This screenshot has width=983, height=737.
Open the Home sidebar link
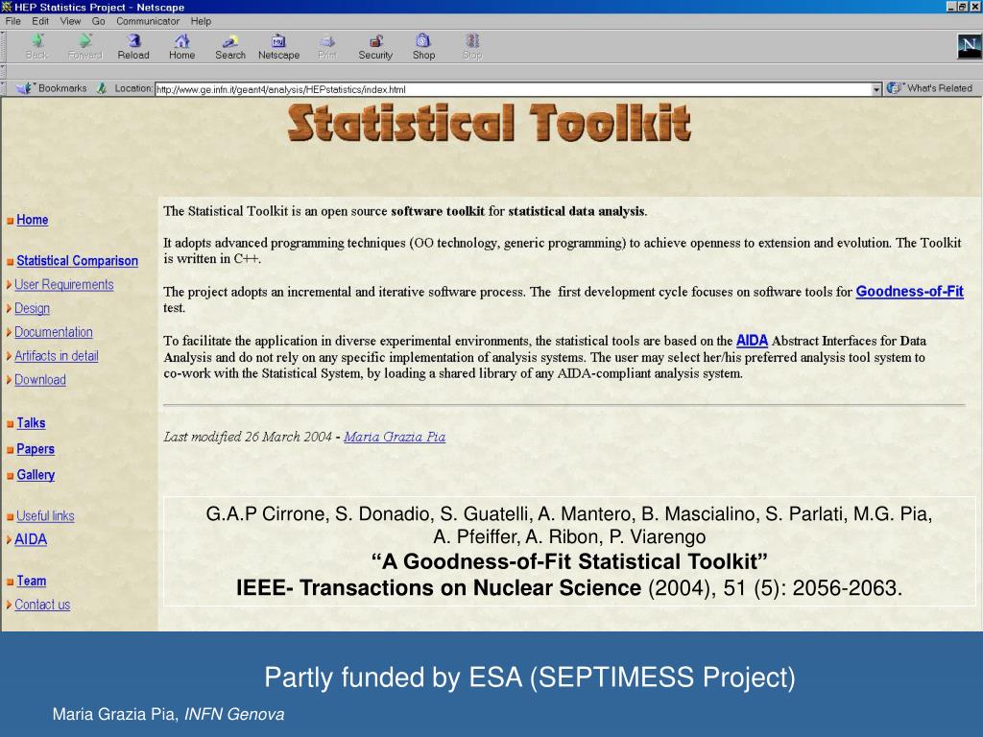32,220
